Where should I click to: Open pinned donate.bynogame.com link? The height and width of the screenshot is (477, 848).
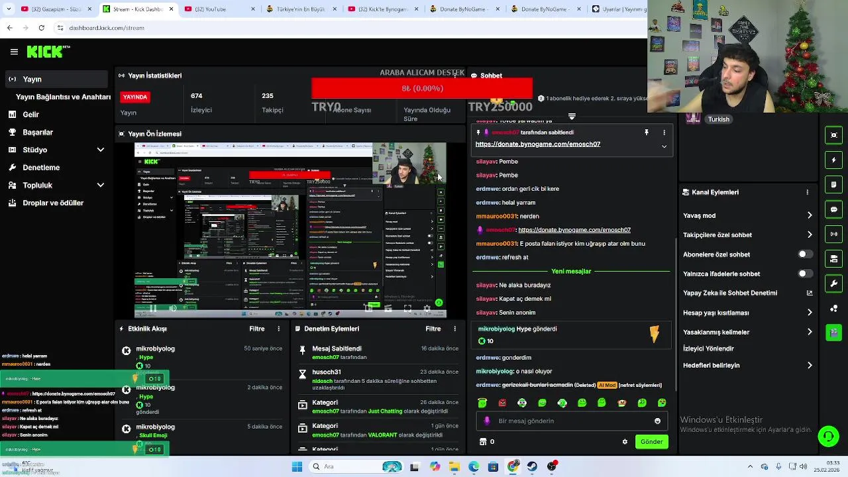[538, 144]
